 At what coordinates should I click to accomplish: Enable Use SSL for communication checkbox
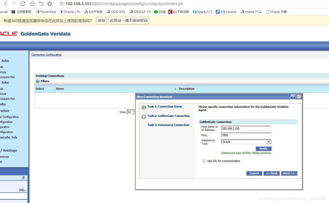204,161
